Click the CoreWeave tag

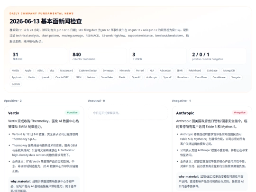coord(219,77)
